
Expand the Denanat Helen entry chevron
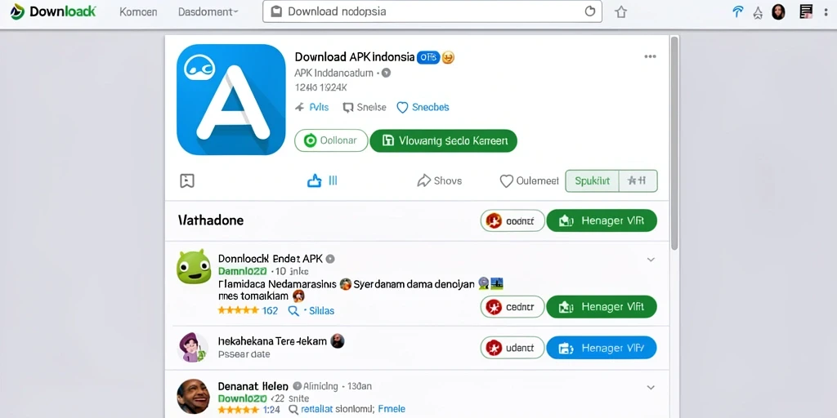(651, 388)
